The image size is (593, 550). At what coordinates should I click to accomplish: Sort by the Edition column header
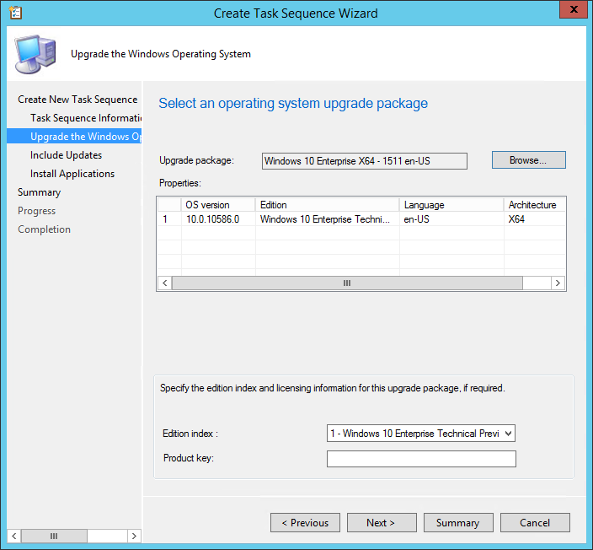(x=327, y=204)
